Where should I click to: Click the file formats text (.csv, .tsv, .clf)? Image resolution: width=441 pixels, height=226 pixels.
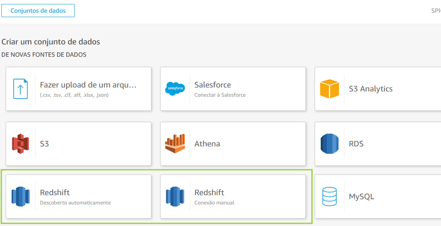coord(74,95)
